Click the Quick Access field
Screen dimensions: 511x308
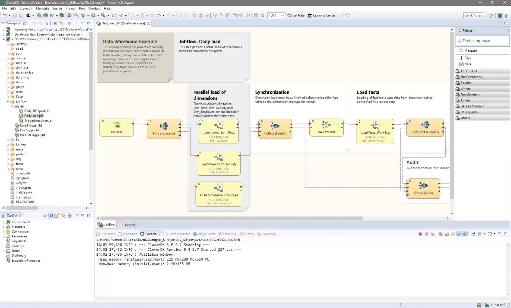[x=474, y=16]
